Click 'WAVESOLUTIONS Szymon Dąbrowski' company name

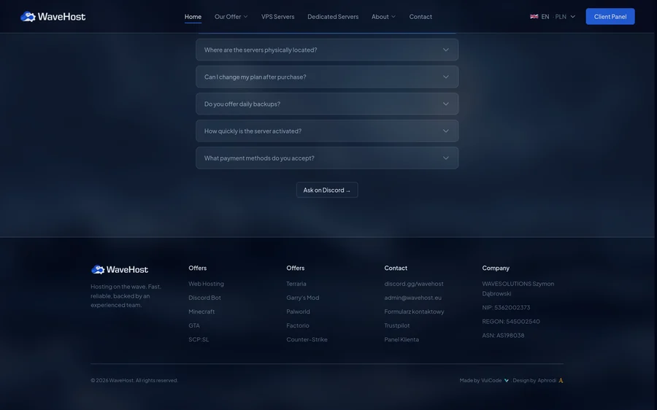[x=518, y=289]
